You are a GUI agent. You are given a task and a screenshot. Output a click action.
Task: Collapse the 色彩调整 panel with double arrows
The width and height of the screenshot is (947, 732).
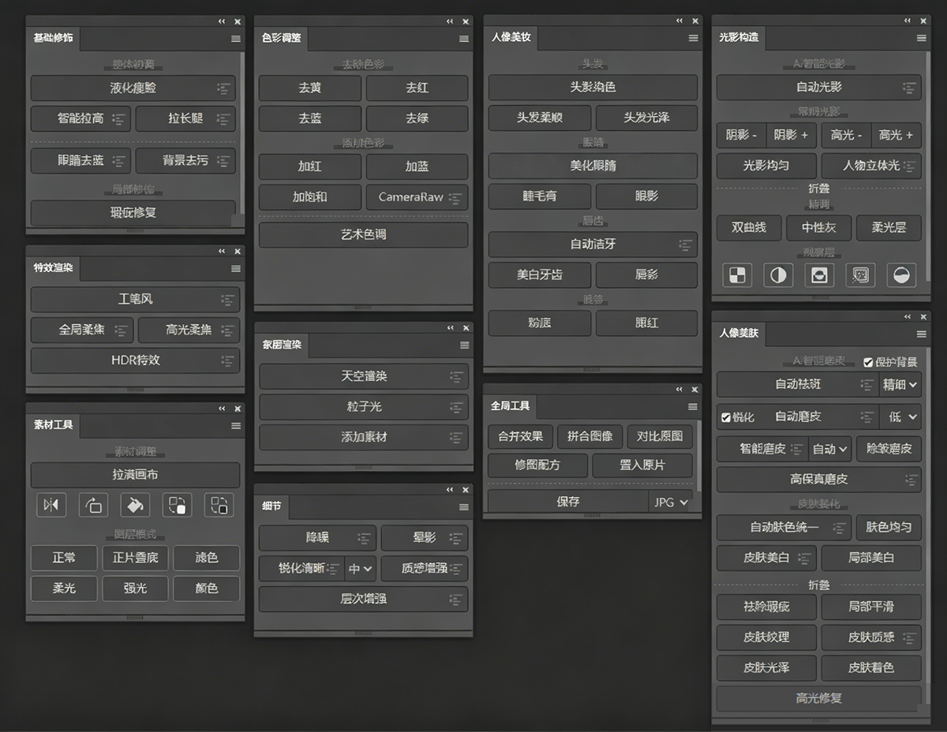451,21
